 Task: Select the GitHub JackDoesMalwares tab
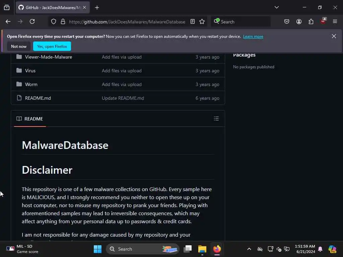coord(53,8)
